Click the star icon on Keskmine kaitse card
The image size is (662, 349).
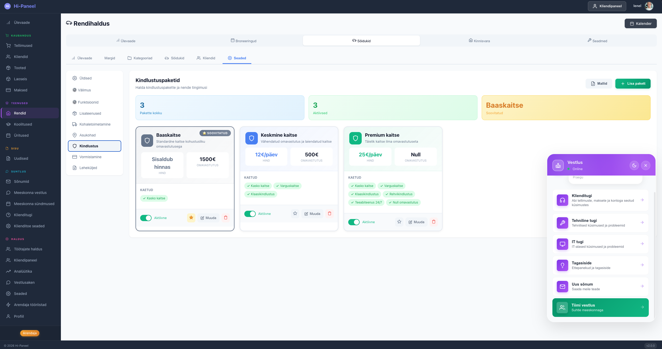pos(295,214)
